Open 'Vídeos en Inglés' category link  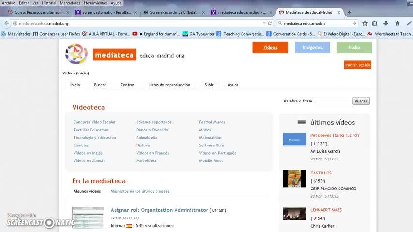pos(88,153)
